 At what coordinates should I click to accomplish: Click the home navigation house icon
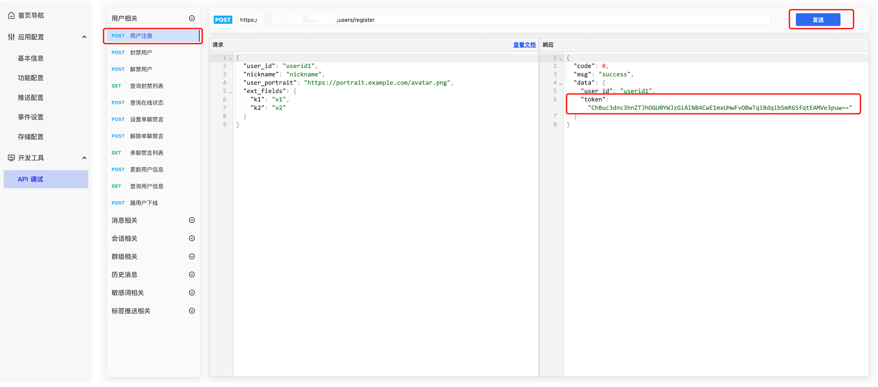[x=11, y=15]
